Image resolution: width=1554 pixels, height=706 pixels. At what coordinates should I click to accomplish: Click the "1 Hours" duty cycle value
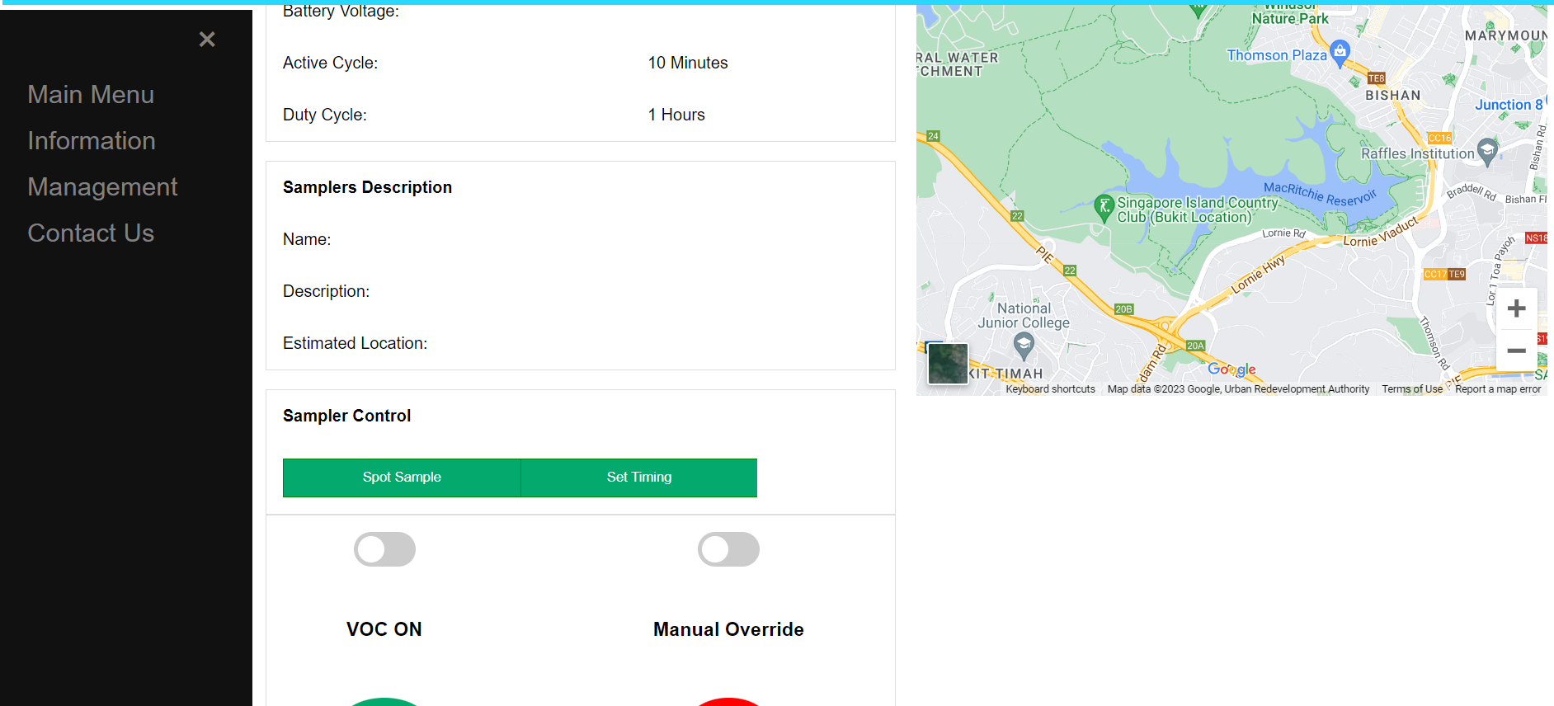point(676,115)
